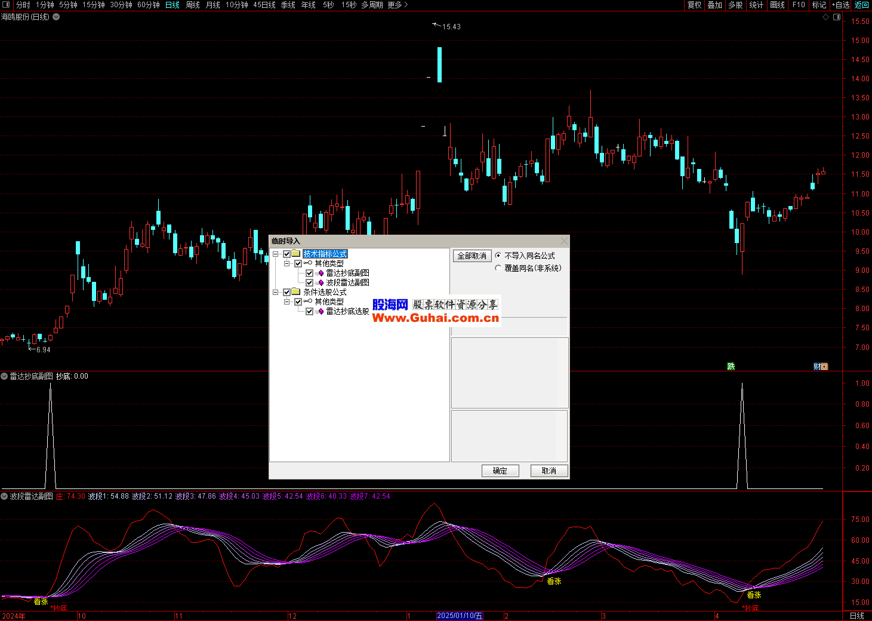
Task: Open the 画线 drawing tools
Action: 778,5
